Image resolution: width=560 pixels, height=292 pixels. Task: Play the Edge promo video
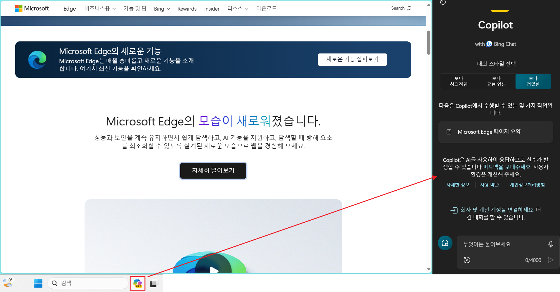tap(214, 270)
